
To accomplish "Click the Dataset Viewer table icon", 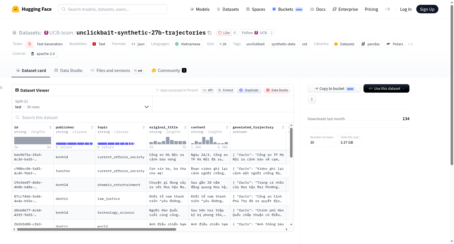I will point(17,90).
